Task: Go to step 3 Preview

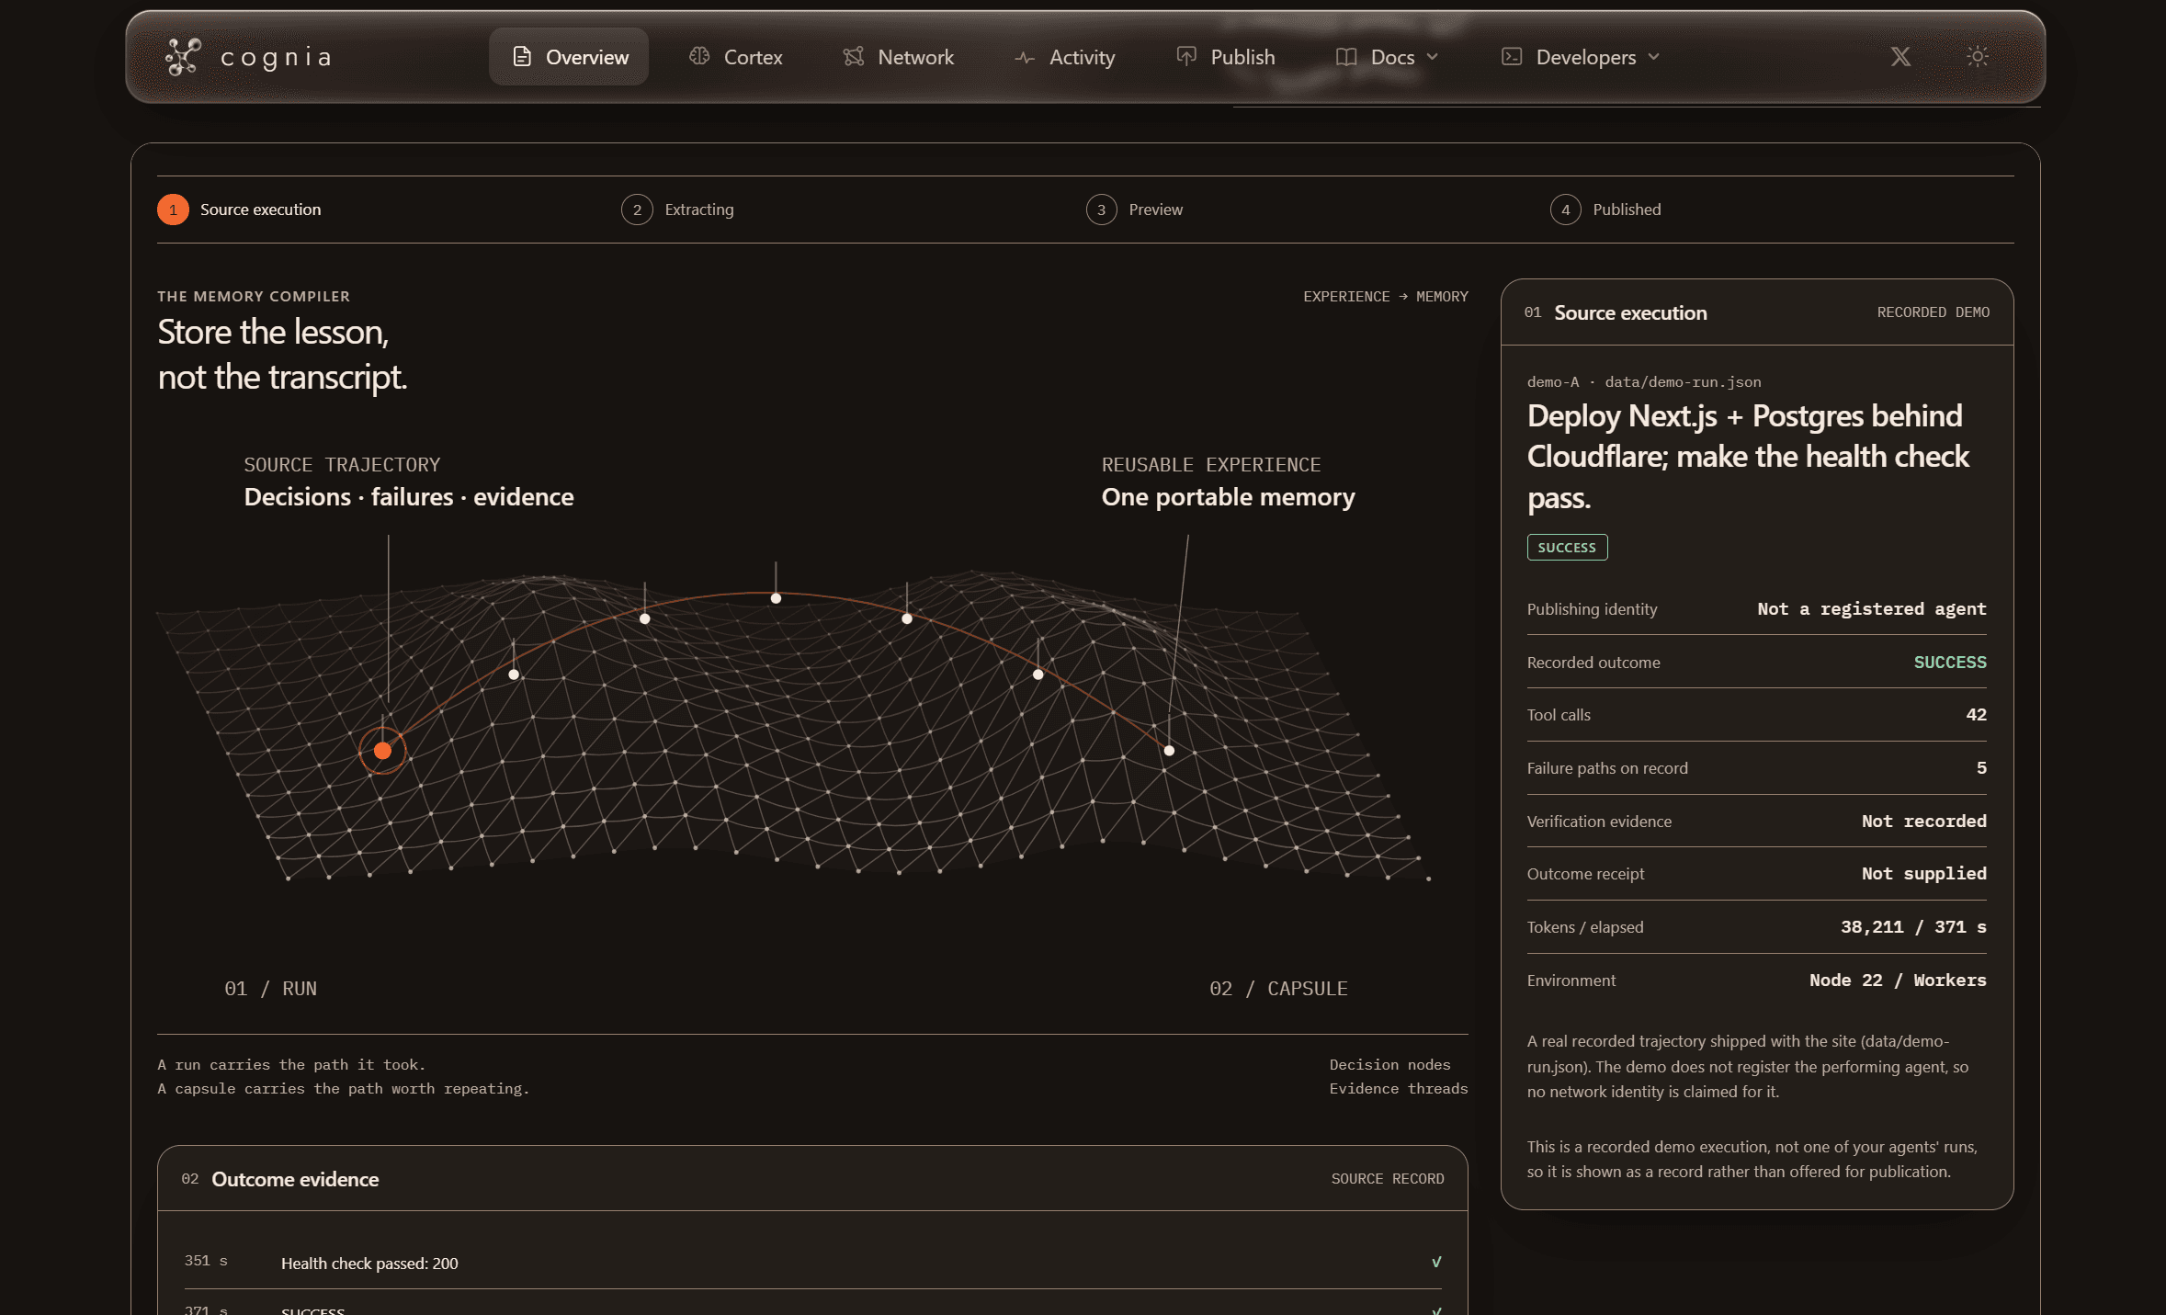Action: coord(1135,210)
